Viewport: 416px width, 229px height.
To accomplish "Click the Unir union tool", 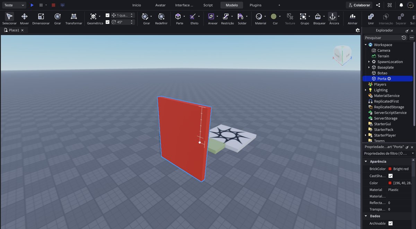I will point(371,16).
